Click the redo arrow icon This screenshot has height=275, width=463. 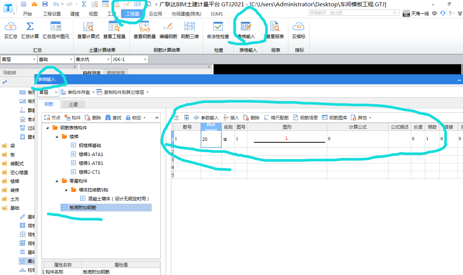(x=70, y=4)
